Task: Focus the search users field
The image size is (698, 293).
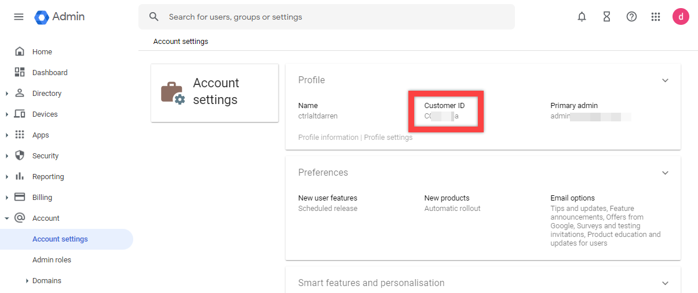Action: pyautogui.click(x=336, y=17)
